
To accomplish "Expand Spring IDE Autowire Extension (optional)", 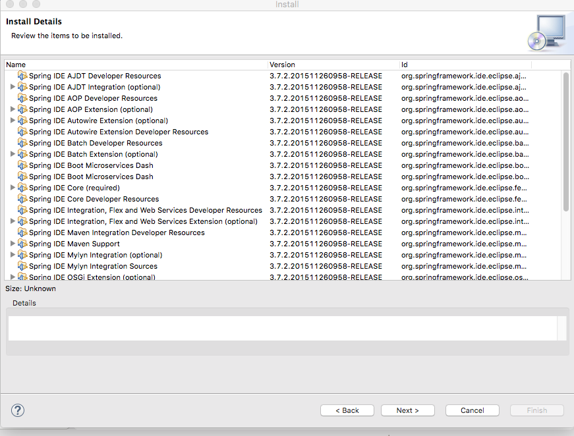I will coord(13,120).
